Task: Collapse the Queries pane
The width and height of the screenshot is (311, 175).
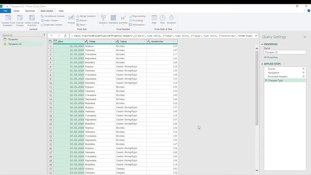Action: 44,35
